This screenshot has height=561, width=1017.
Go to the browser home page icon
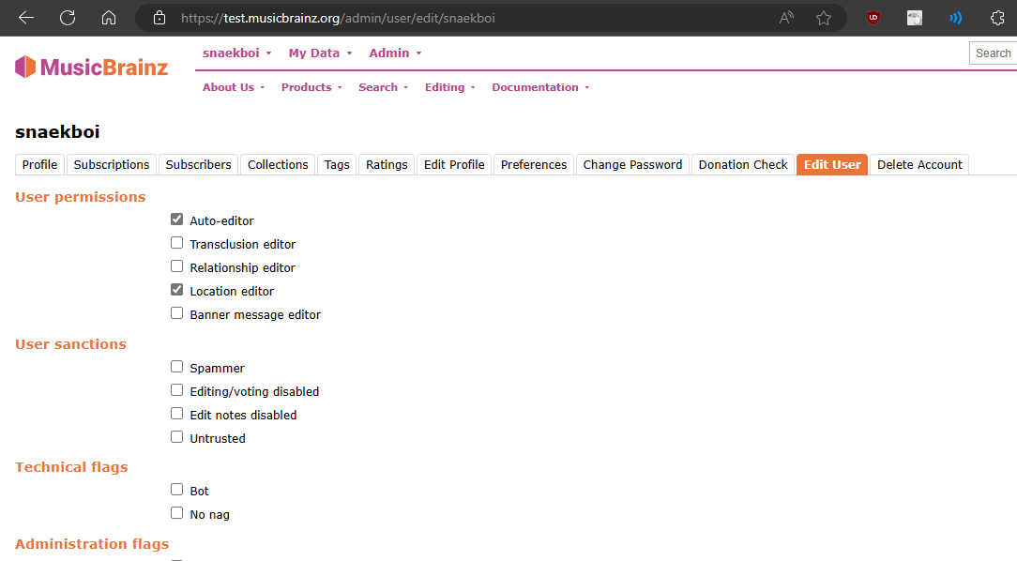coord(109,18)
